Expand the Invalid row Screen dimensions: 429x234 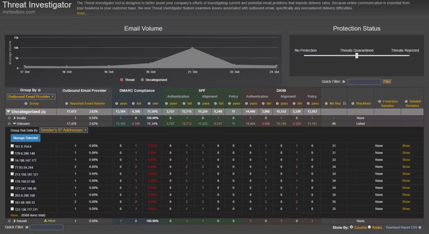pyautogui.click(x=14, y=118)
